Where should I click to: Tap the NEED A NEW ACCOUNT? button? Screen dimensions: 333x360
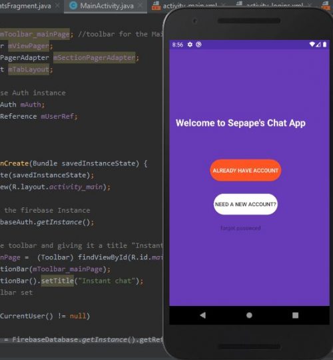coord(245,204)
